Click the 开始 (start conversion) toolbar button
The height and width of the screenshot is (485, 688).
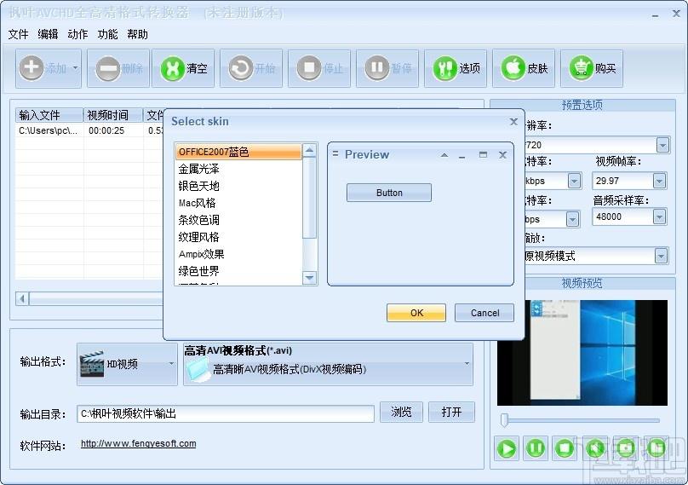click(251, 68)
